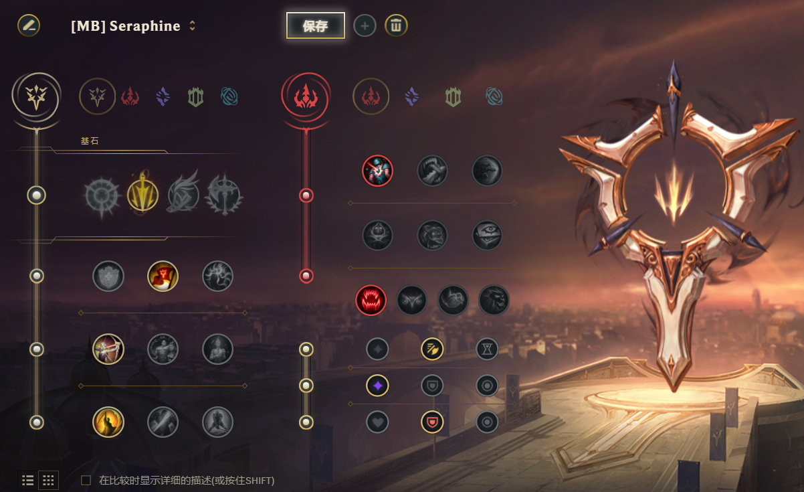Add a new rune page with plus button
This screenshot has height=492, width=804.
coord(365,26)
